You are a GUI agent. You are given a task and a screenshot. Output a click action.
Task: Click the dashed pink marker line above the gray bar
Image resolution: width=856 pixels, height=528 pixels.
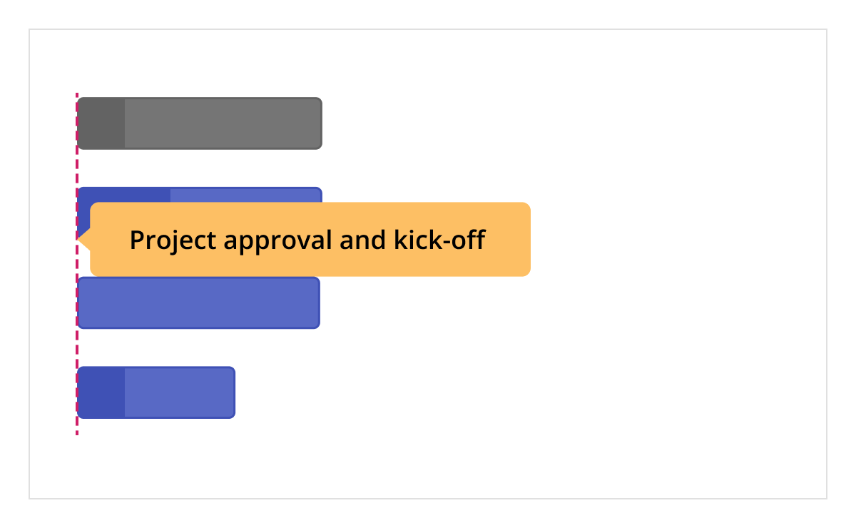tap(77, 94)
